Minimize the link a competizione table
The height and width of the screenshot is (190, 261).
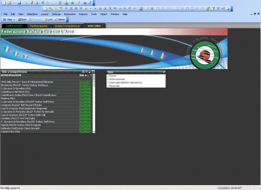click(90, 72)
